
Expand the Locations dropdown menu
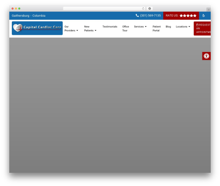tap(183, 26)
